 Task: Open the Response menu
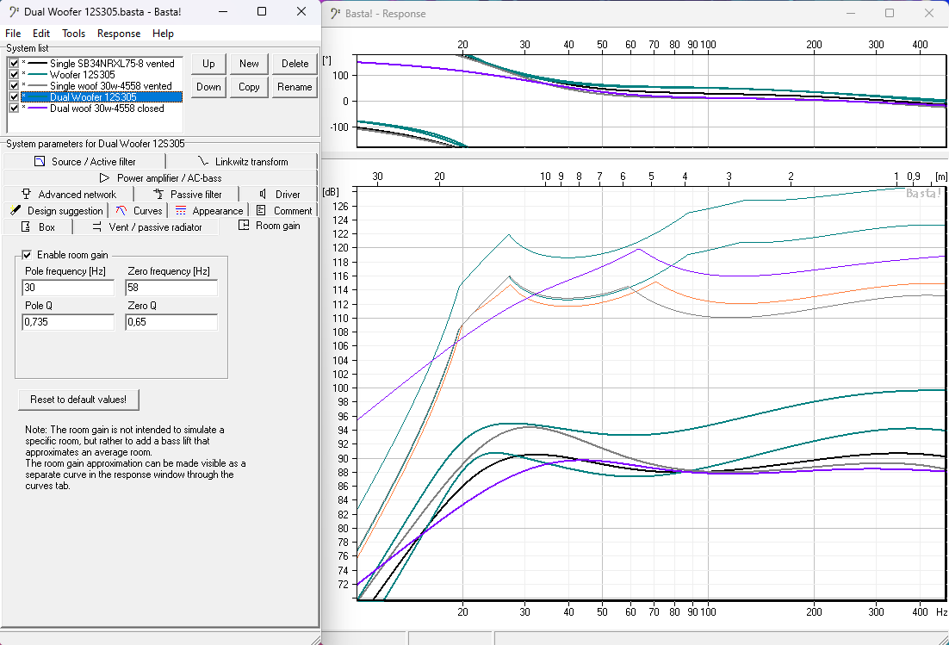(119, 34)
